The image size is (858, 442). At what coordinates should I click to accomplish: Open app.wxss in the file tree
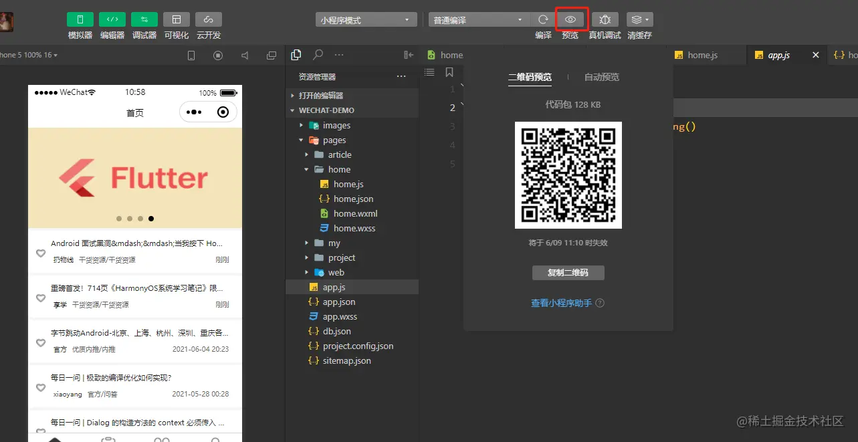click(x=352, y=316)
